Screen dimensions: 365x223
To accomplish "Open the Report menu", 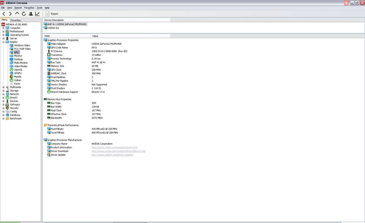I will [18, 8].
